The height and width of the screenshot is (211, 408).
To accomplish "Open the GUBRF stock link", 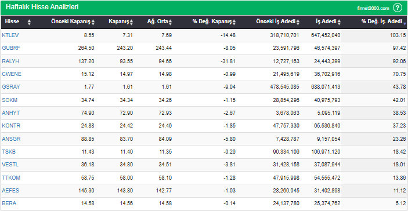I will (x=11, y=48).
